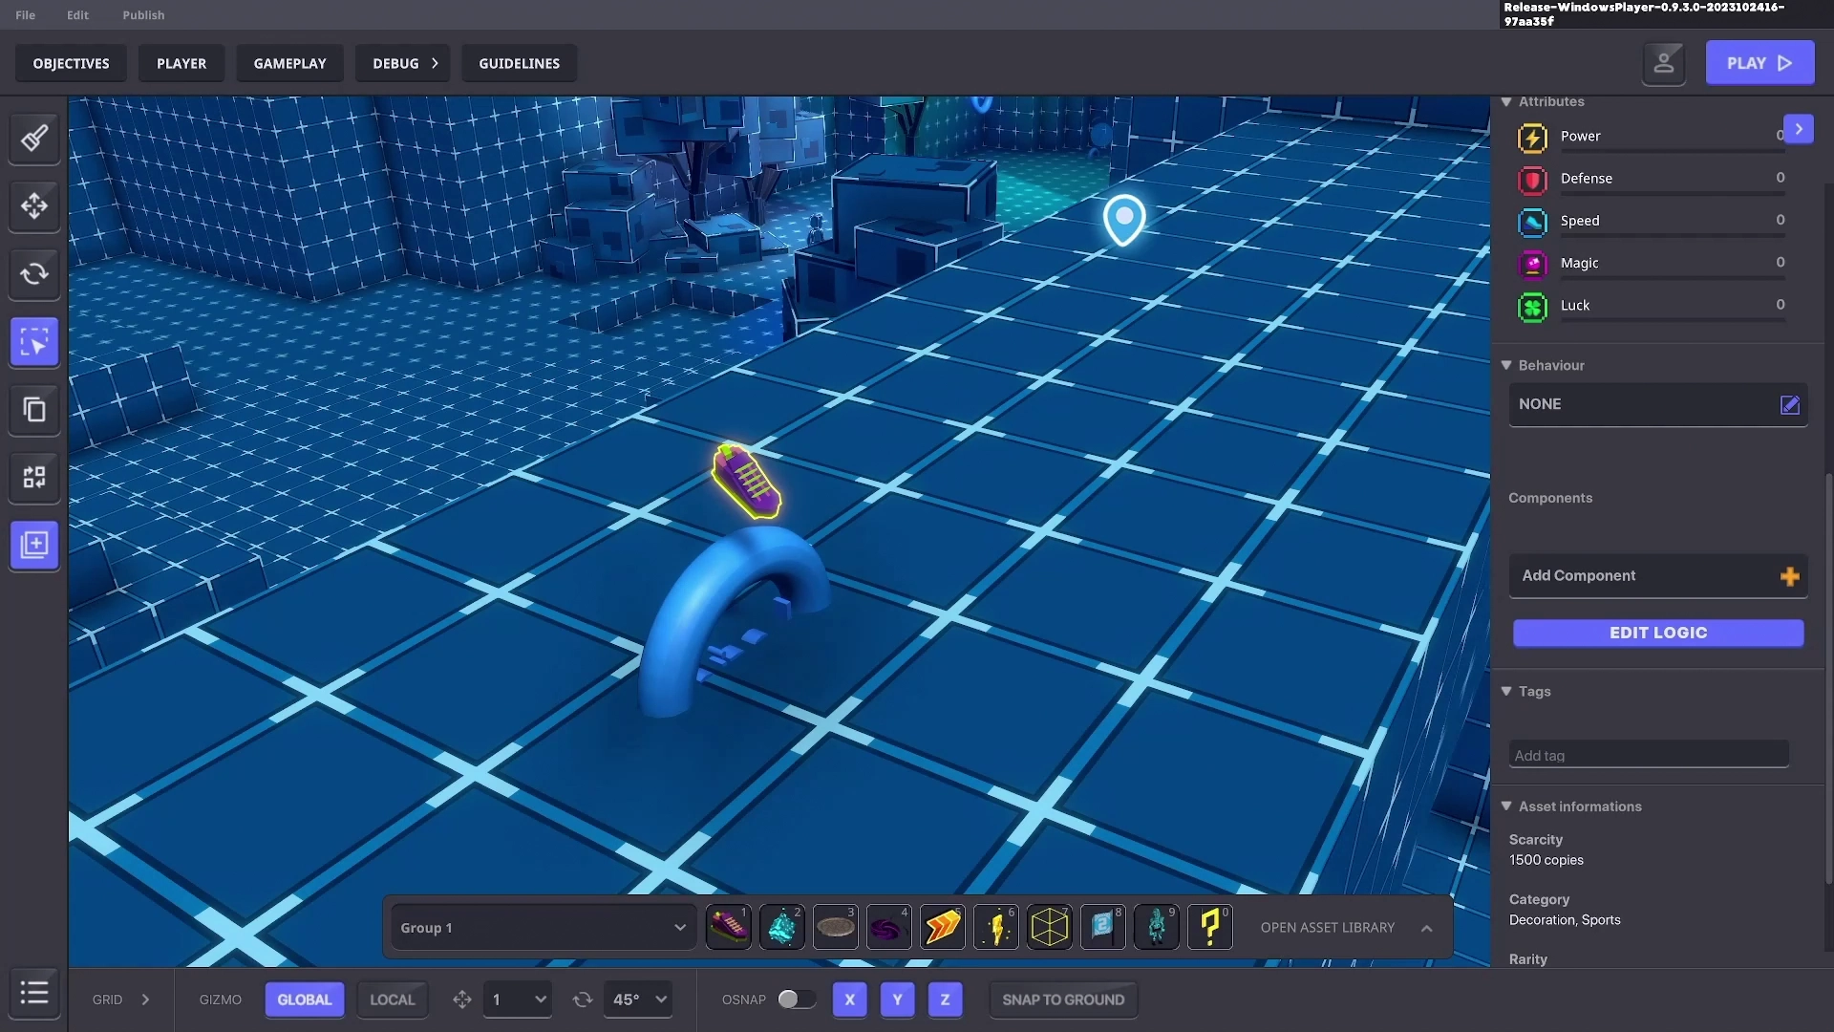Screen dimensions: 1834x1032
Task: Click the PLAY button
Action: click(x=1759, y=63)
